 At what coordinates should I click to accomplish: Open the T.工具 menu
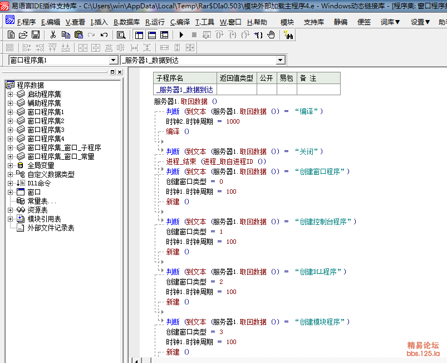(x=204, y=22)
